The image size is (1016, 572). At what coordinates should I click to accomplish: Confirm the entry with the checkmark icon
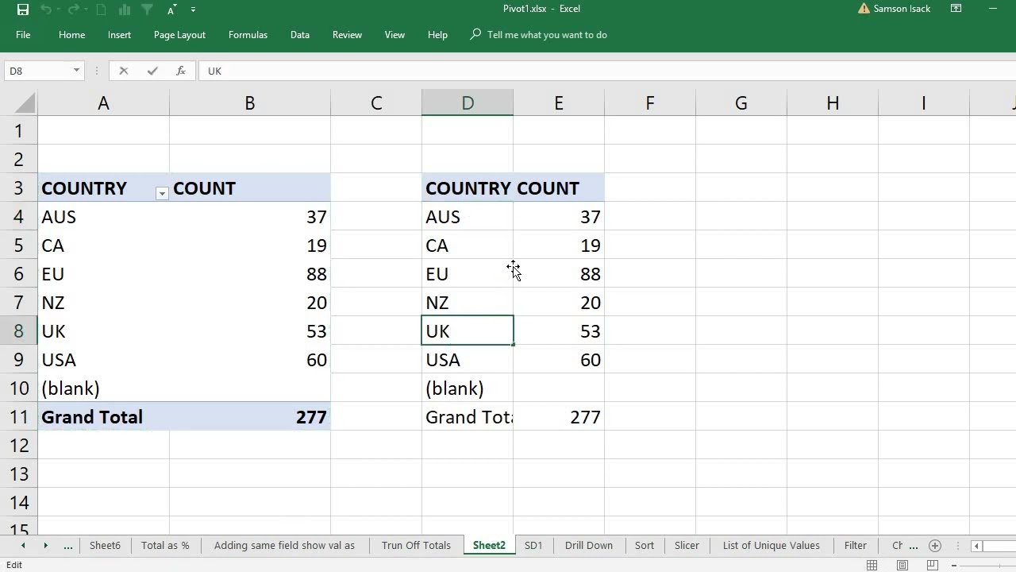click(152, 71)
